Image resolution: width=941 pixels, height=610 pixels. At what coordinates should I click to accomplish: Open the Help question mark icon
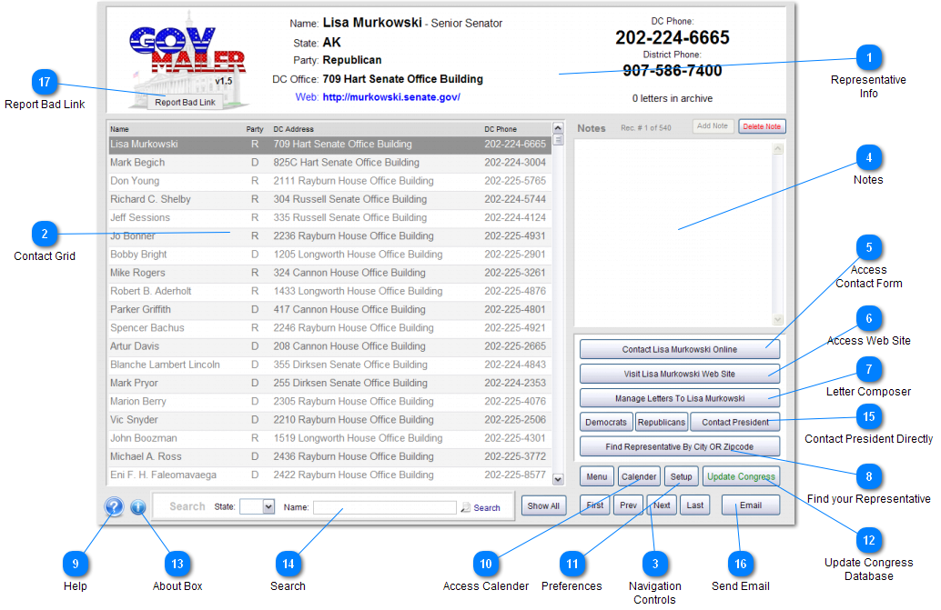[114, 507]
